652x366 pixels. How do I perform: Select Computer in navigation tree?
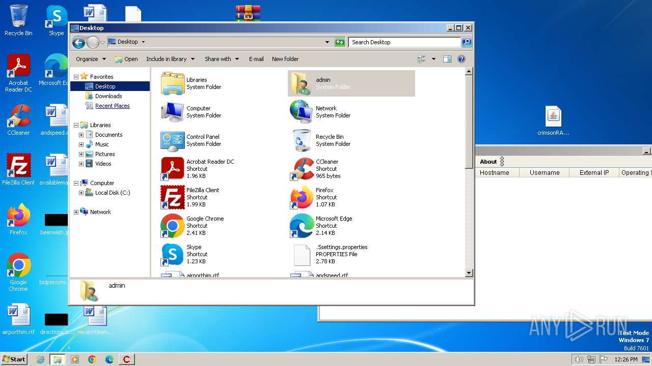102,183
